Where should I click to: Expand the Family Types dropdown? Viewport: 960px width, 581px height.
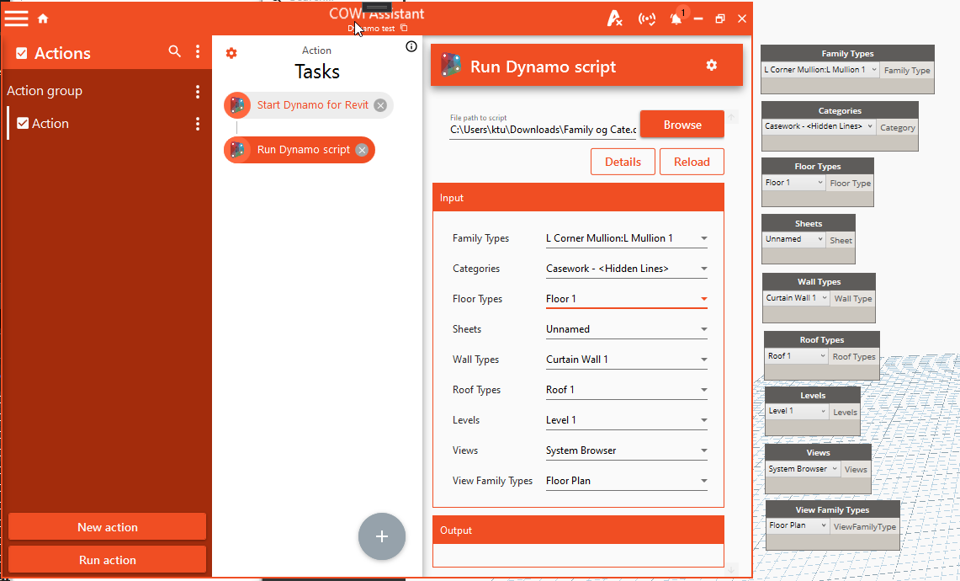click(x=626, y=238)
